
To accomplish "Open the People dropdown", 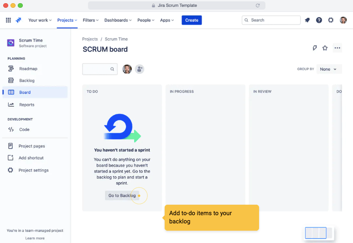I will [145, 20].
